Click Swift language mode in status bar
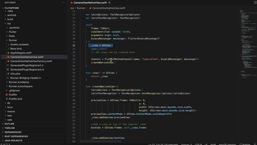257x145 pixels. [x=213, y=144]
